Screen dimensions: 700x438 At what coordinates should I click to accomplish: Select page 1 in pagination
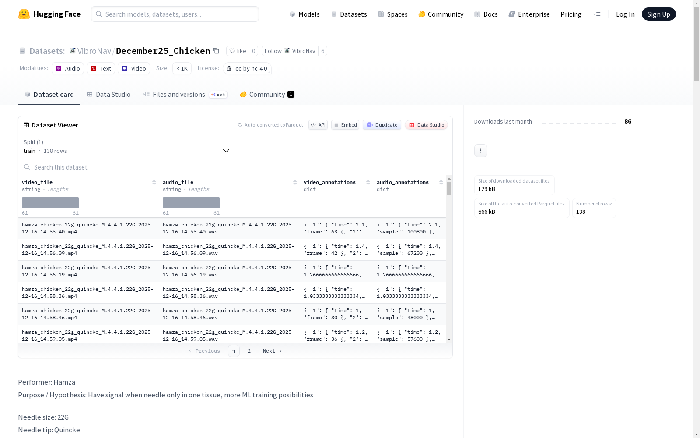coord(234,351)
